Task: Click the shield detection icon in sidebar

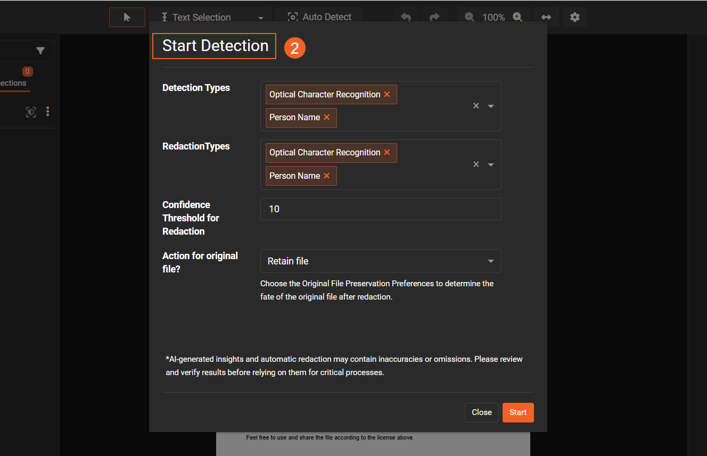Action: [x=31, y=112]
